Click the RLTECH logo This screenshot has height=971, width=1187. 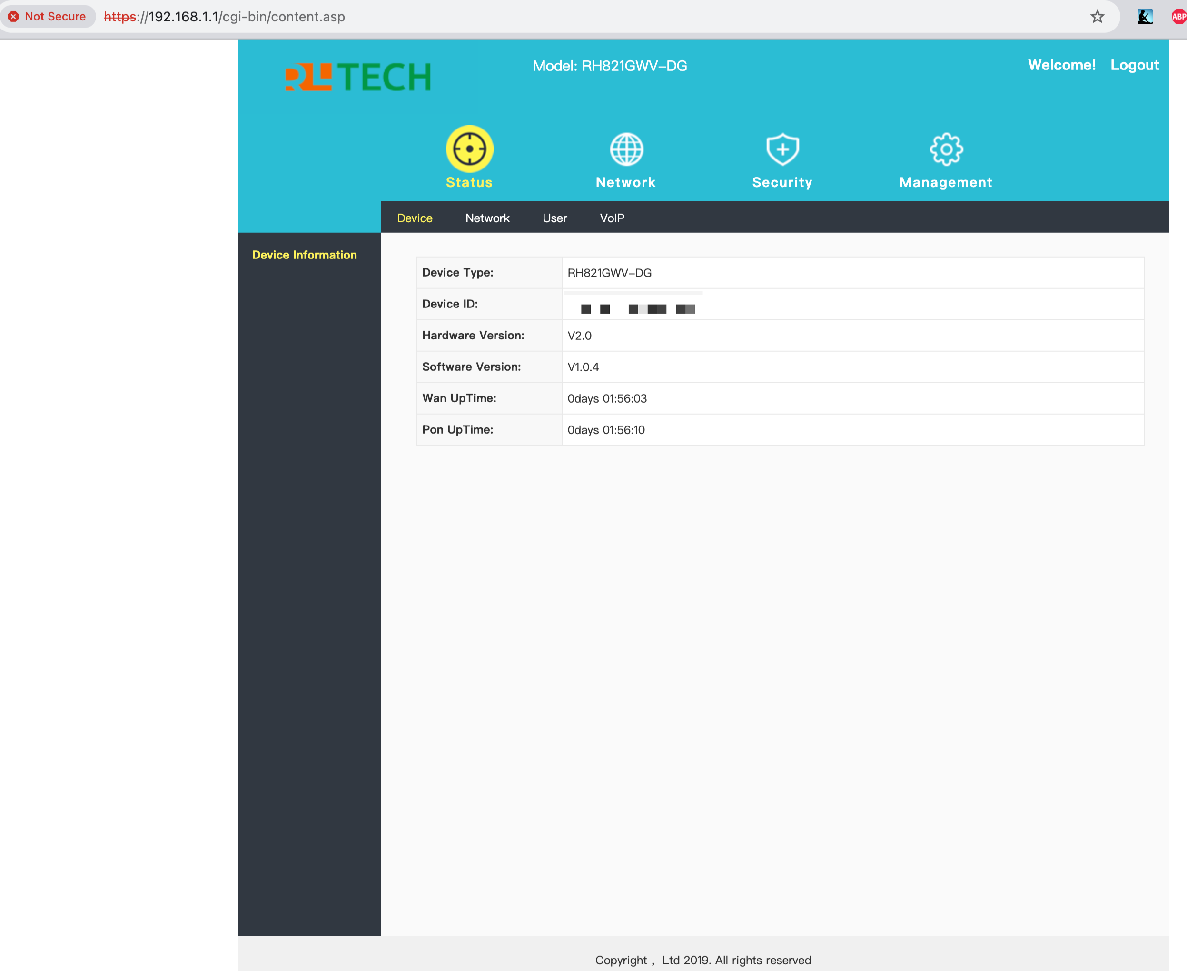pos(356,77)
